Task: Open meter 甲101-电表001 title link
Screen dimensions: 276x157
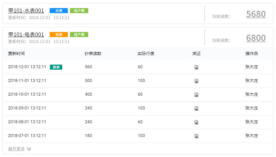Action: tap(26, 34)
